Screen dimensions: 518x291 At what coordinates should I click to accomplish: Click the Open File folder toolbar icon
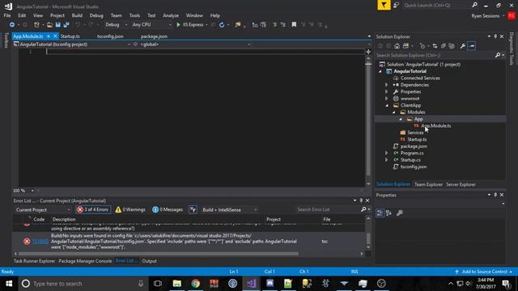(49, 25)
